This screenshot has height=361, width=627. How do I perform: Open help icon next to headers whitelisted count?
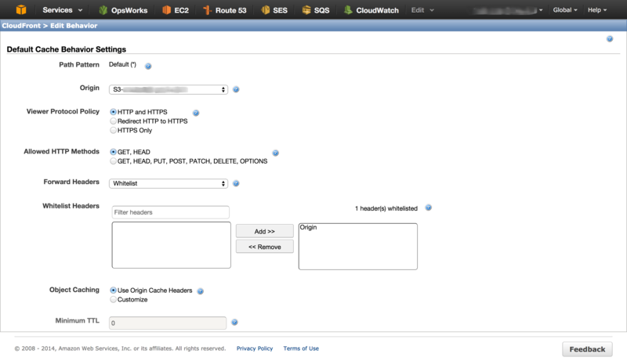pos(428,208)
